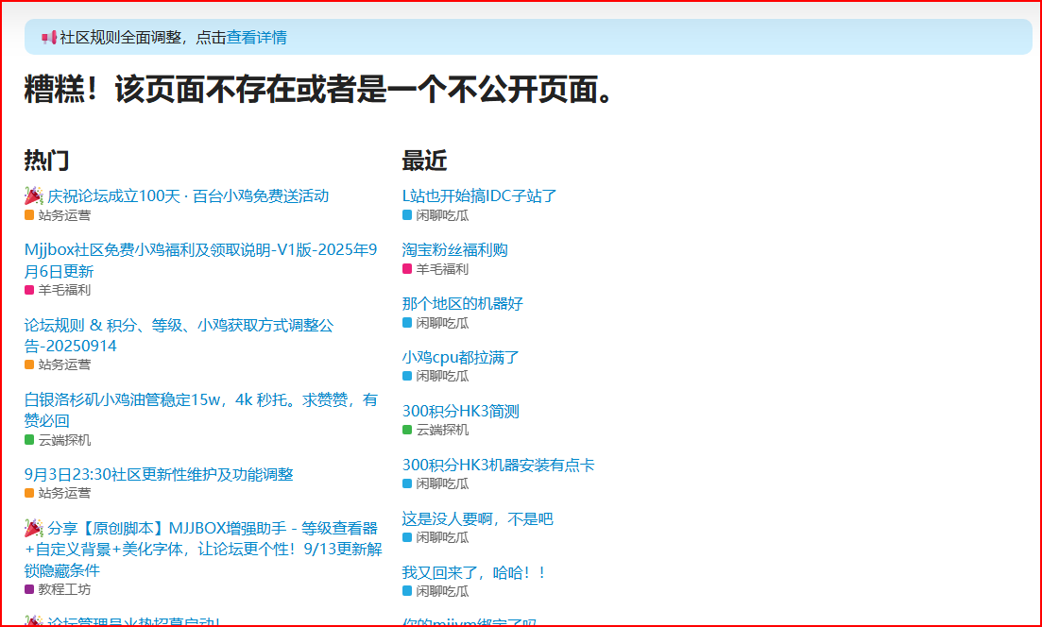Click the pink square icon under 淘宝粉丝福利购
The width and height of the screenshot is (1042, 627).
pyautogui.click(x=407, y=269)
